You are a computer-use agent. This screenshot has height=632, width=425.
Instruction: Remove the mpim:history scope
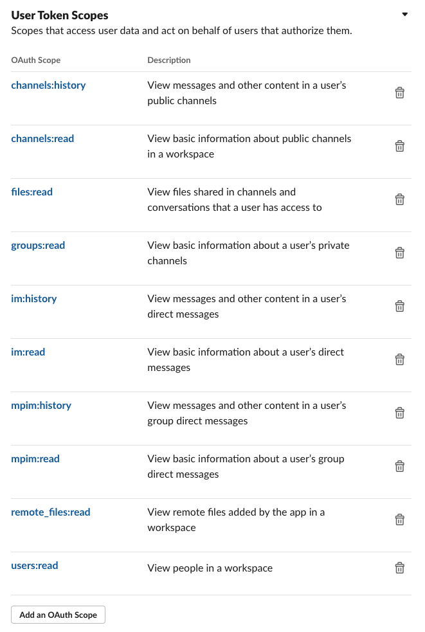click(399, 412)
